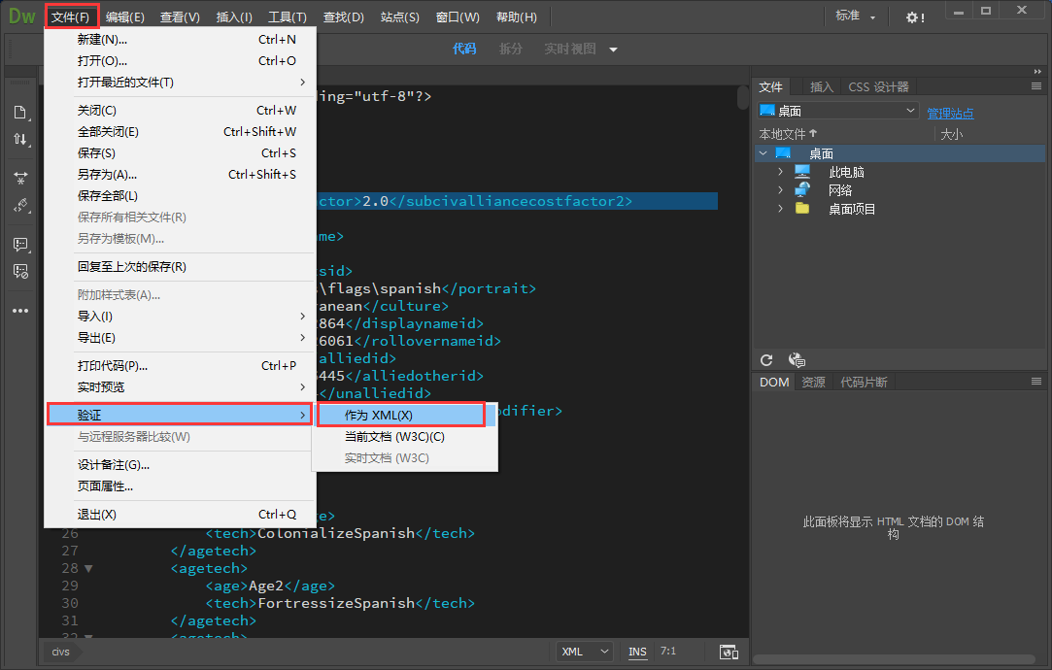The width and height of the screenshot is (1052, 670).
Task: Switch to the DOM tab
Action: [773, 383]
